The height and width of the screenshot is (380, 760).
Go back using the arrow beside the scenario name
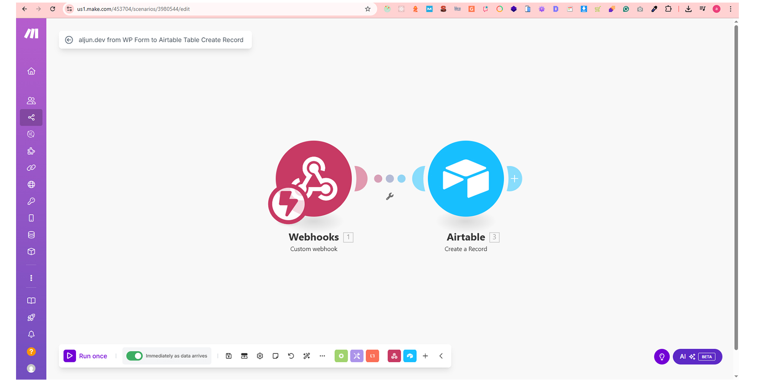click(x=69, y=40)
